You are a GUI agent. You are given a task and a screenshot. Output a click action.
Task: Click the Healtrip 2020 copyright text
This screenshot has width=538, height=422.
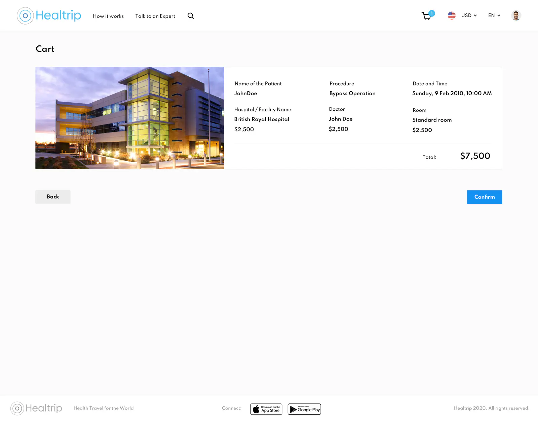coord(492,408)
